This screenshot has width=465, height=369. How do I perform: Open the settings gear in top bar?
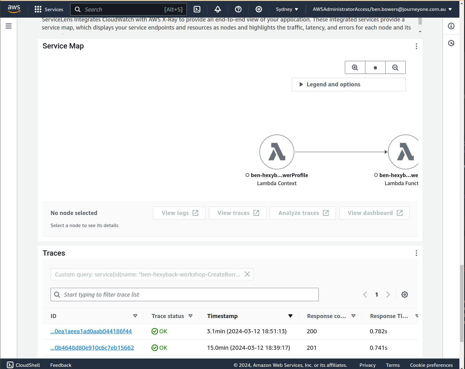click(x=259, y=9)
